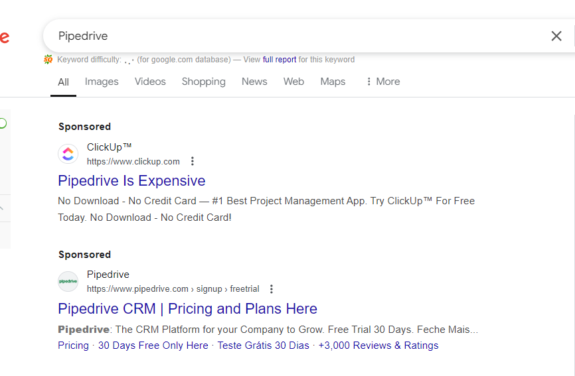Collapse the left side panel with the chevron

(2, 208)
